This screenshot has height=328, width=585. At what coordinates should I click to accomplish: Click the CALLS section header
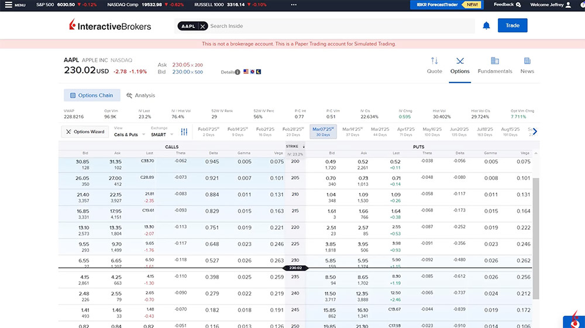click(171, 147)
